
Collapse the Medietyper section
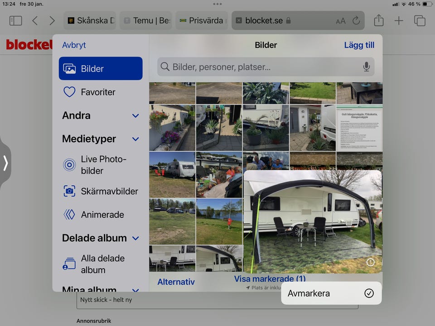coord(135,139)
